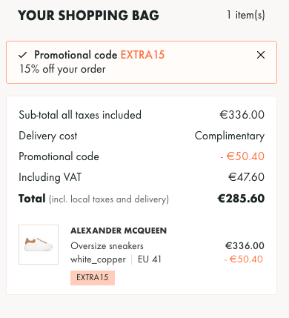The image size is (289, 318).
Task: Select the Oversize sneakers product title
Action: click(107, 246)
